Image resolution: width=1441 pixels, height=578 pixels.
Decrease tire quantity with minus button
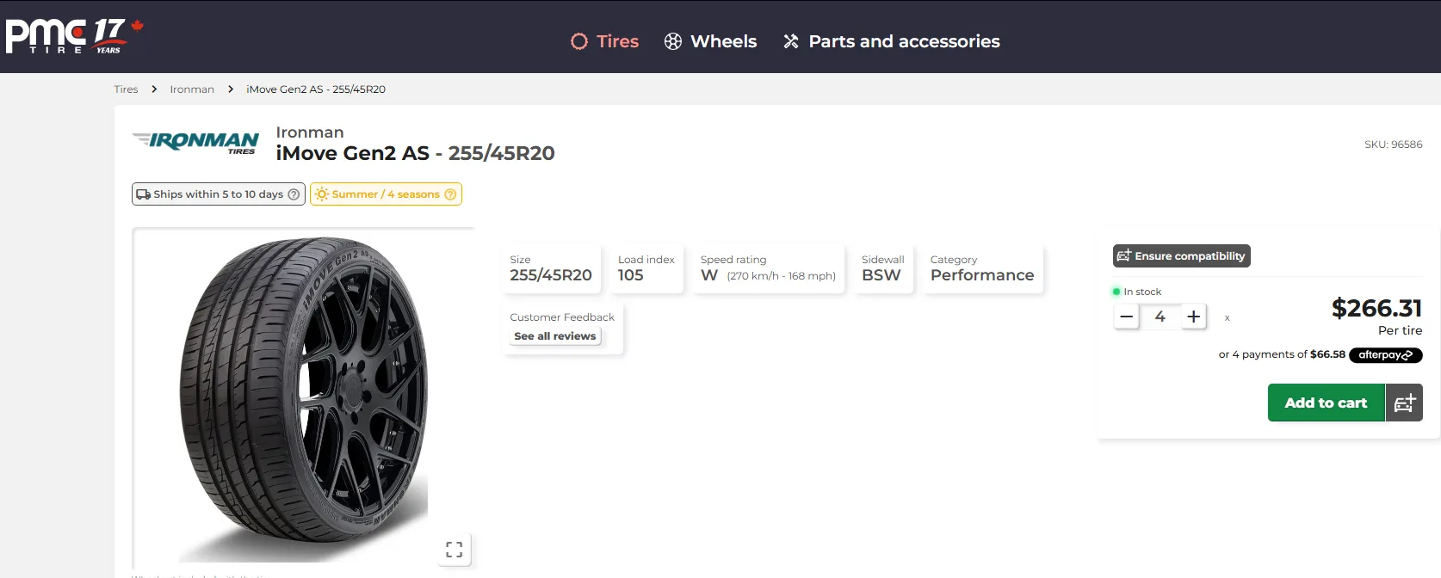(1126, 317)
